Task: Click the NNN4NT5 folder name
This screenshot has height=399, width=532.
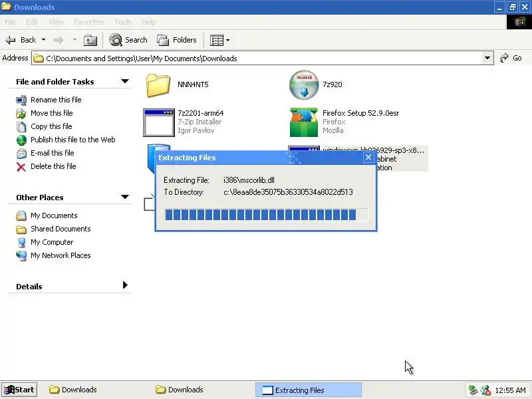Action: pos(193,84)
